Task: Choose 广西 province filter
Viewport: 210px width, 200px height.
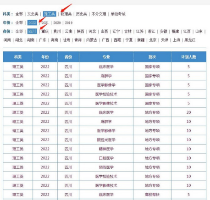Action: pos(105,40)
